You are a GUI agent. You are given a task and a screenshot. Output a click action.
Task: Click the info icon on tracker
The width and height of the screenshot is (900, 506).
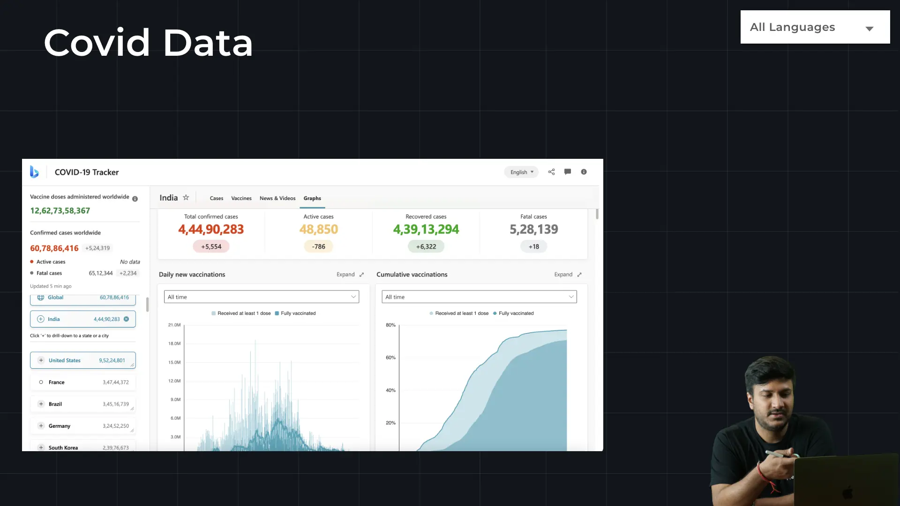[584, 172]
